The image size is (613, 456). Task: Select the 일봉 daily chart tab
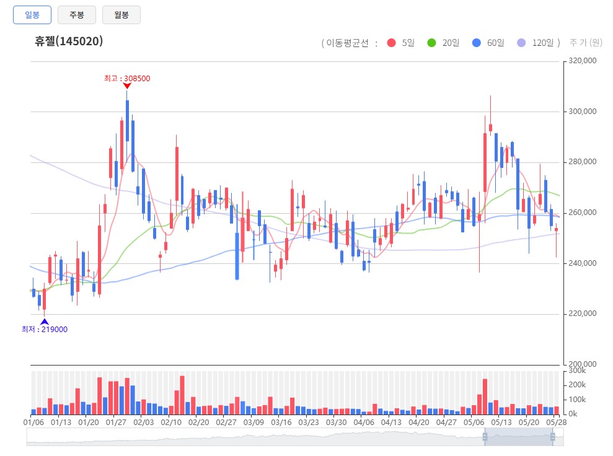(x=32, y=15)
